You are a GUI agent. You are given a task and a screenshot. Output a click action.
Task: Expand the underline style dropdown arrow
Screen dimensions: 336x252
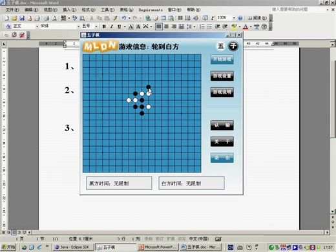[x=125, y=26]
